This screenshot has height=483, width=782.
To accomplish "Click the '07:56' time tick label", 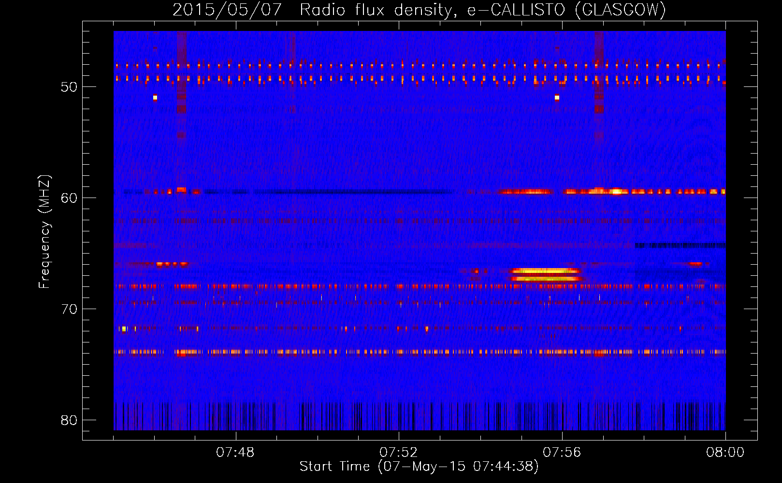I will point(562,453).
